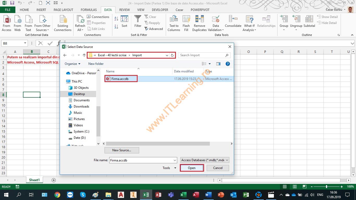356x200 pixels.
Task: Go up one folder level
Action: point(84,55)
